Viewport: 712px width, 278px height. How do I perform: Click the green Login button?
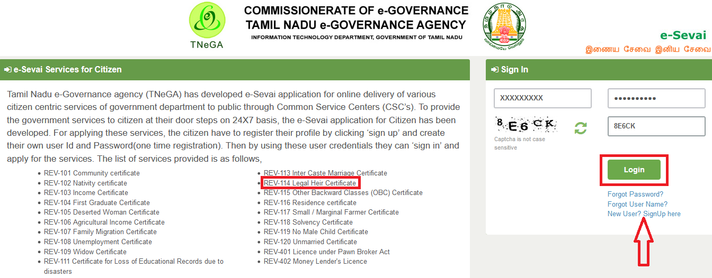point(634,170)
